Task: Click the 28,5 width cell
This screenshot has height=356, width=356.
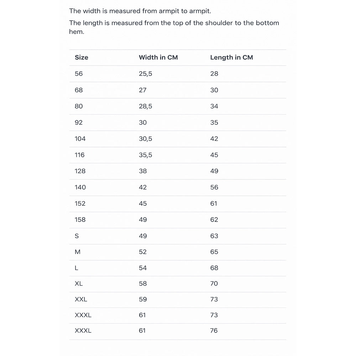Action: click(145, 106)
